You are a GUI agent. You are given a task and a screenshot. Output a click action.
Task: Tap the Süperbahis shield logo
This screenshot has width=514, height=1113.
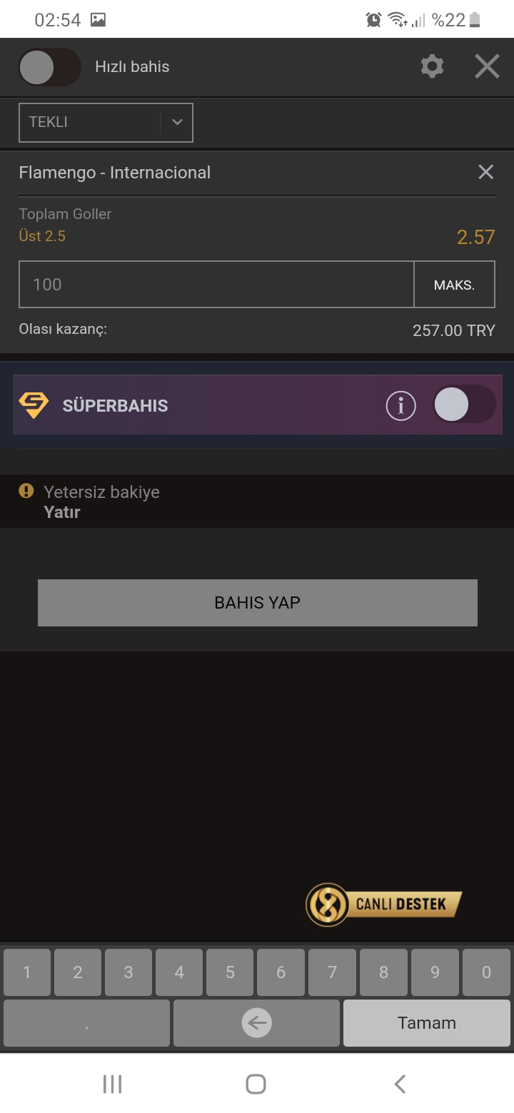[34, 405]
